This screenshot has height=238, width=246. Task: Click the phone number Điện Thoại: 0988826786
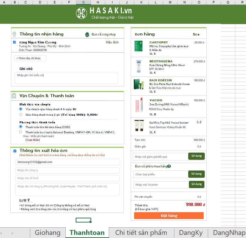33,50
